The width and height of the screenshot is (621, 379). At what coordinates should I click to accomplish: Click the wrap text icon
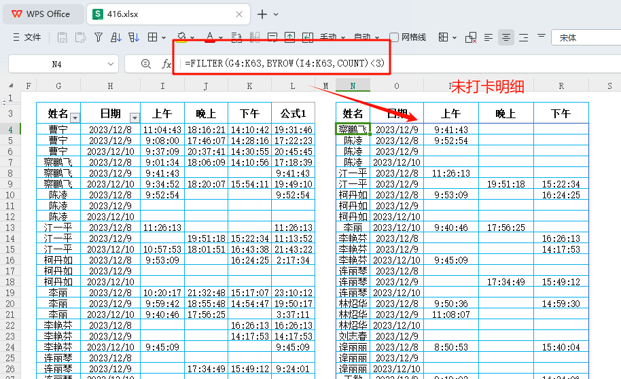[236, 37]
